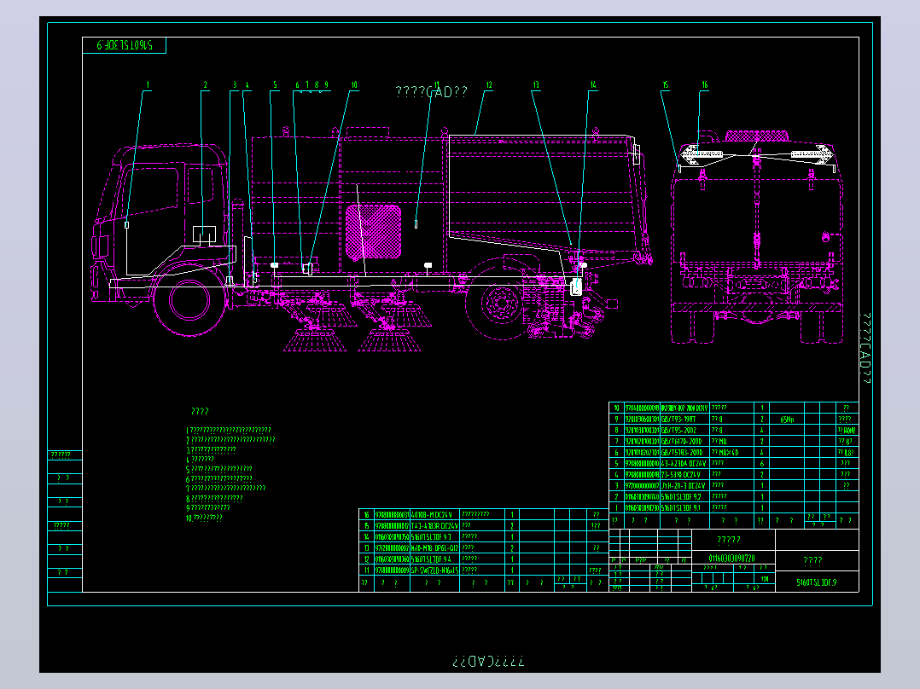Click callout number 16 above the rear view
This screenshot has height=689, width=920.
coord(705,85)
